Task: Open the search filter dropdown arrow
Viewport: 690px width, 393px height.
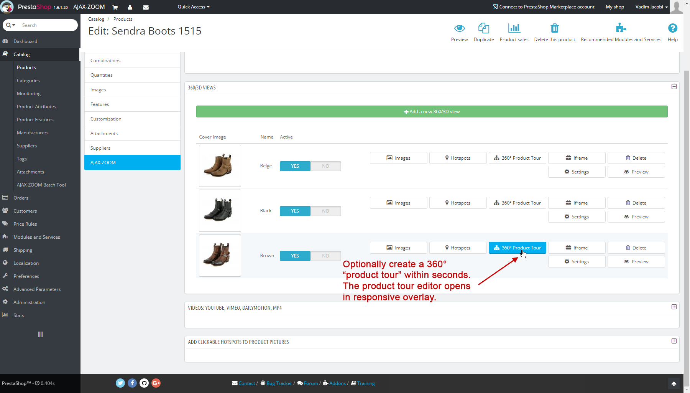Action: pyautogui.click(x=11, y=25)
